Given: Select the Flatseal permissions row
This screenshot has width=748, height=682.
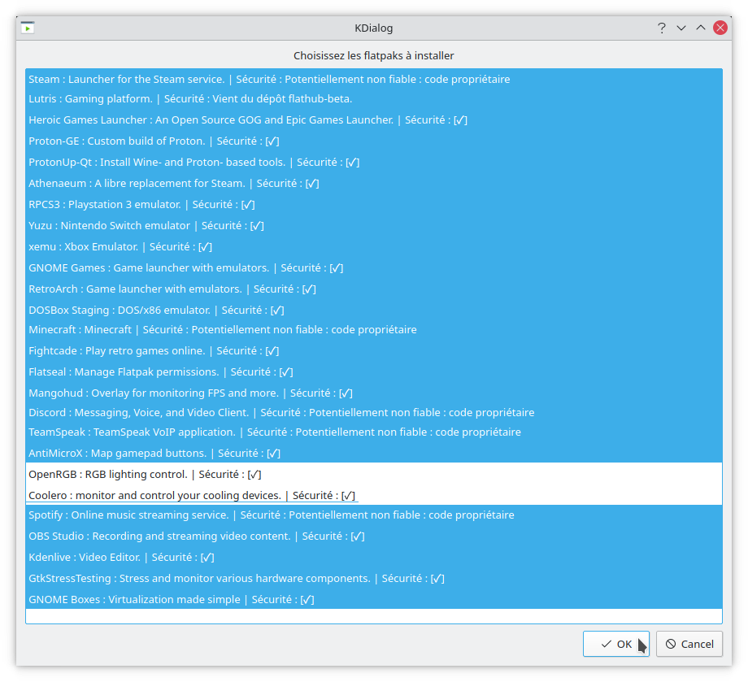Looking at the screenshot, I should pos(374,372).
